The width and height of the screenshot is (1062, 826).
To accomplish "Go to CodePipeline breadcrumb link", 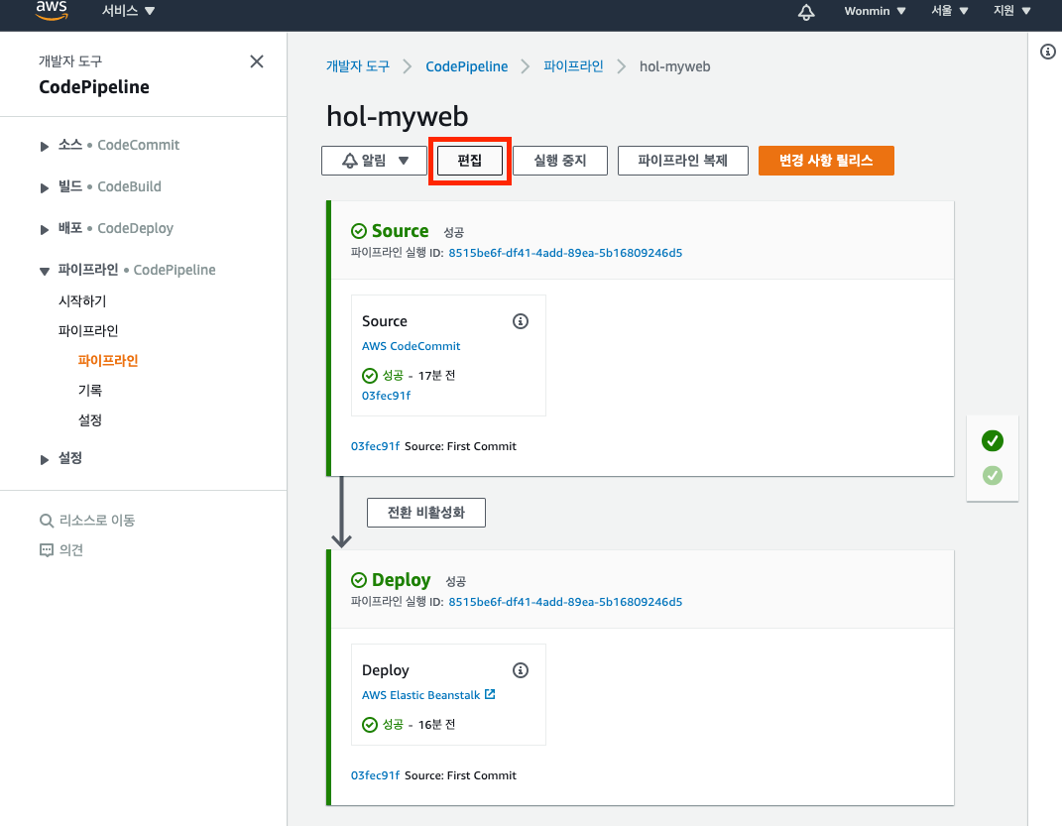I will (x=467, y=66).
